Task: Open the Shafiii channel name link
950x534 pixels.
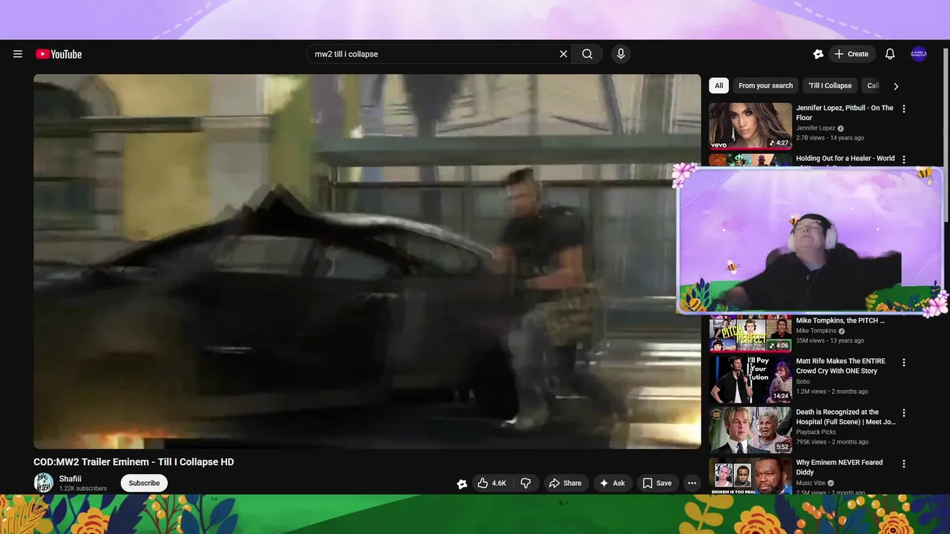Action: [x=71, y=479]
